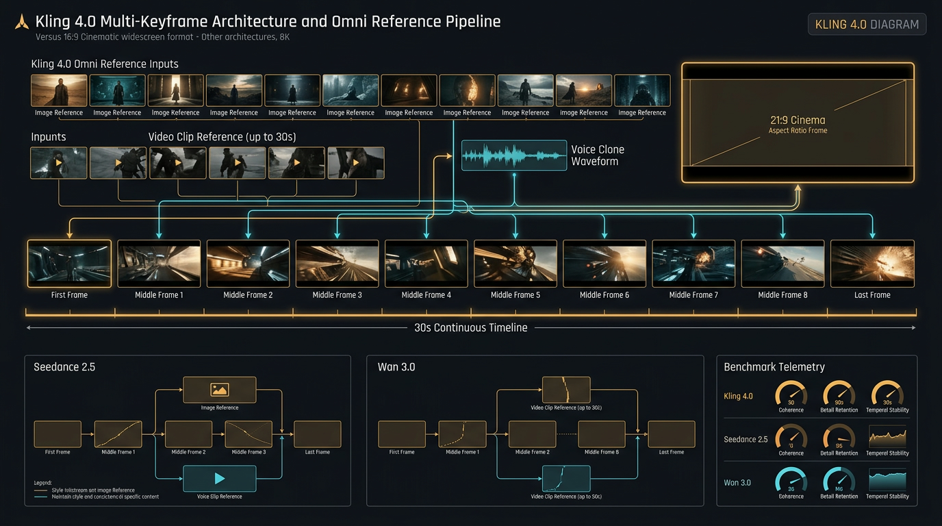The height and width of the screenshot is (526, 942).
Task: Open the Seedance 2.5 Detail Retention gauge
Action: coord(839,436)
